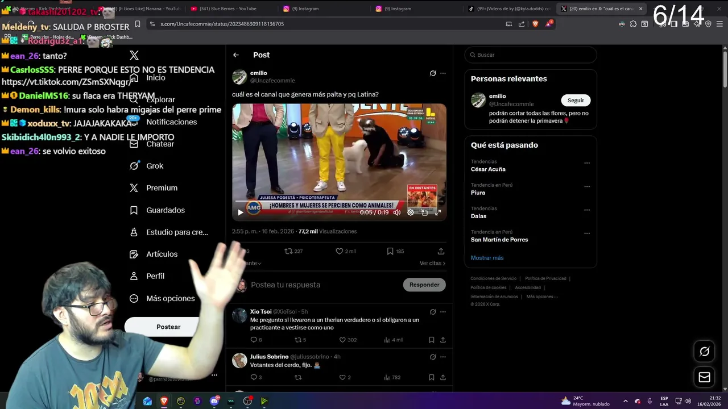Open Brave Rewards triangle icon
This screenshot has height=409, width=728.
click(549, 24)
